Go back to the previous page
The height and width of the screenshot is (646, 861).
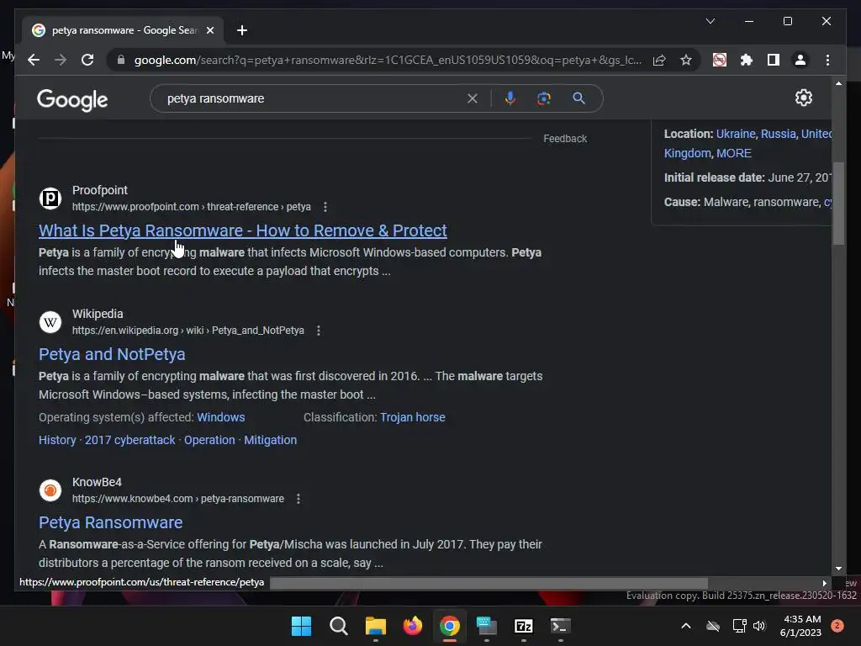pyautogui.click(x=34, y=60)
